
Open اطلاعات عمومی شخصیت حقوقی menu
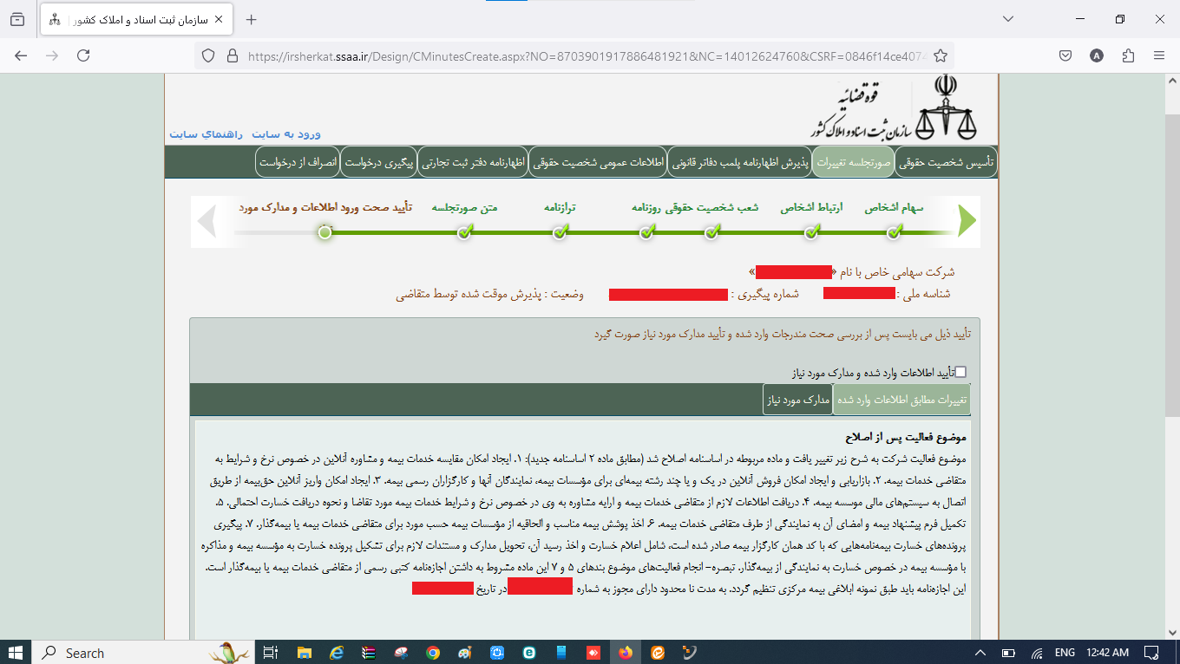click(x=597, y=162)
